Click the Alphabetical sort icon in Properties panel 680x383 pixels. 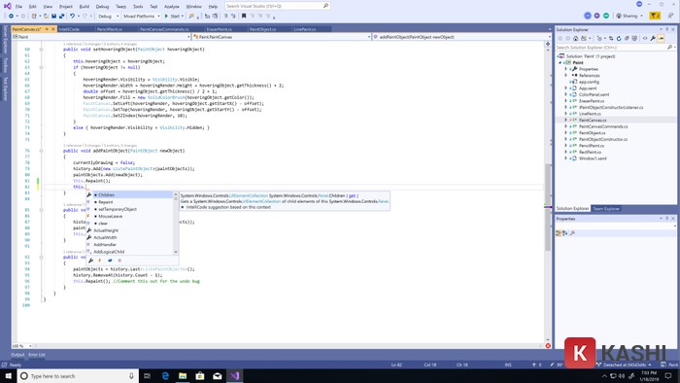point(565,233)
